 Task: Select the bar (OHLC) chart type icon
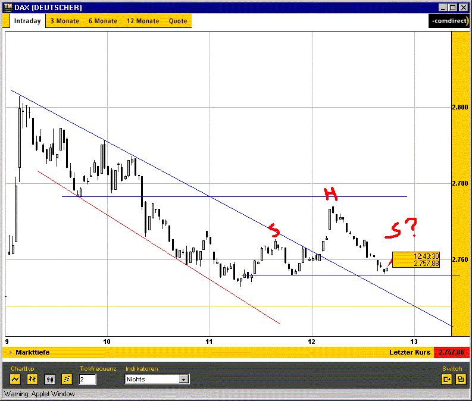32,379
